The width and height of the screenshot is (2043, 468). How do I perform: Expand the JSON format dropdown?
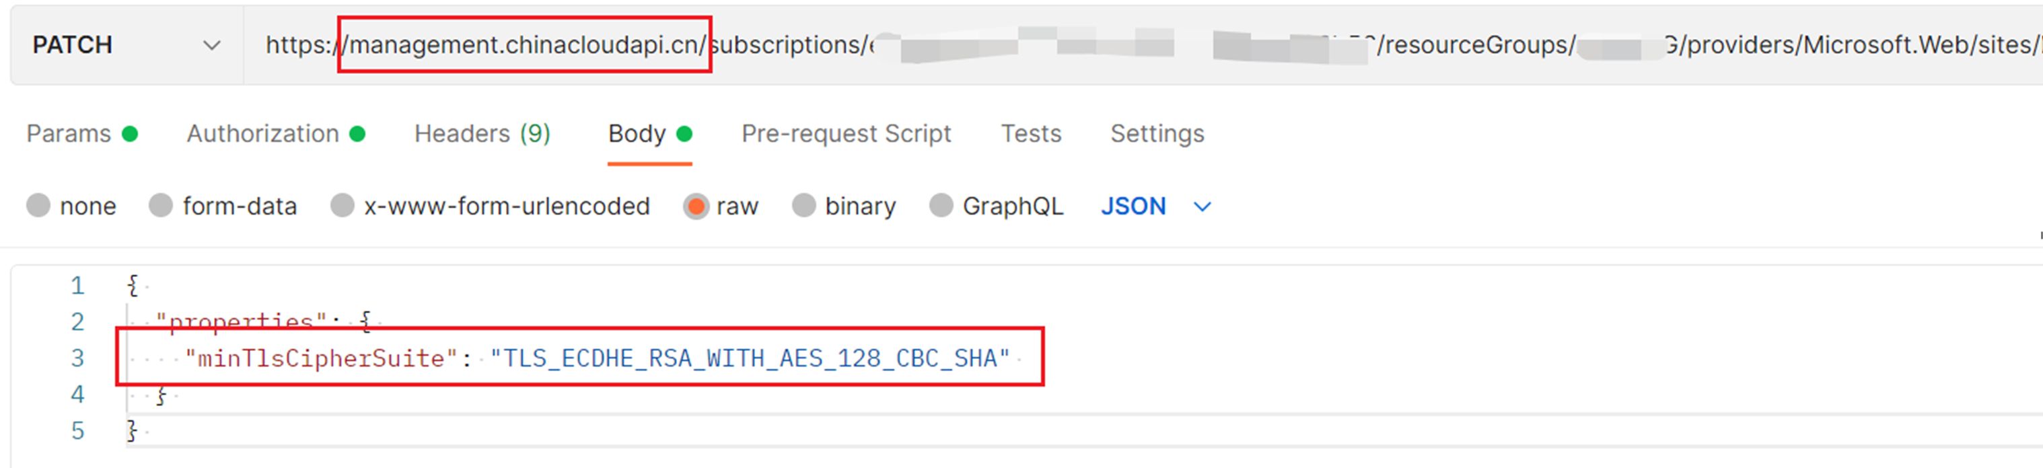(x=1133, y=206)
